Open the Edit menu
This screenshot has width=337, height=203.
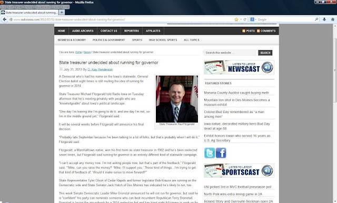(x=11, y=7)
